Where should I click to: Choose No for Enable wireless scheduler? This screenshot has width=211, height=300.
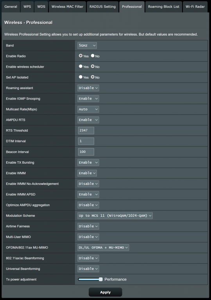93,66
